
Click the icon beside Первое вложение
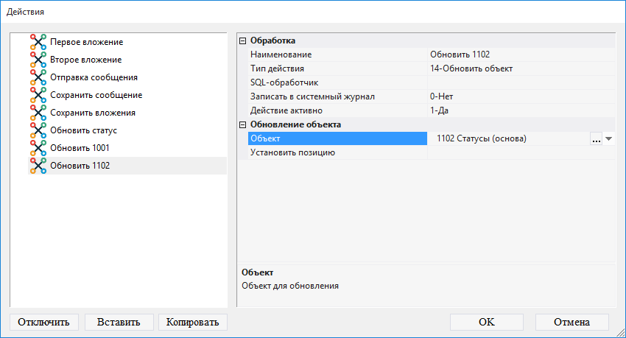[x=38, y=42]
